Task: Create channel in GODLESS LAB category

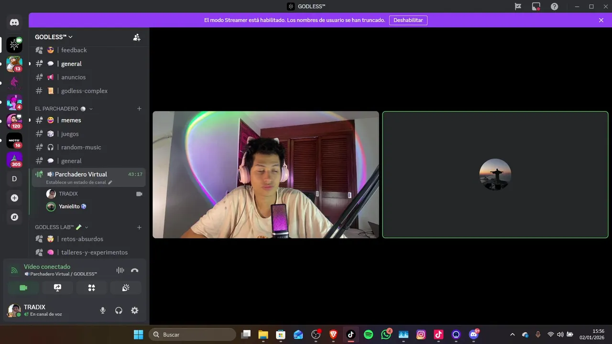Action: (x=139, y=227)
